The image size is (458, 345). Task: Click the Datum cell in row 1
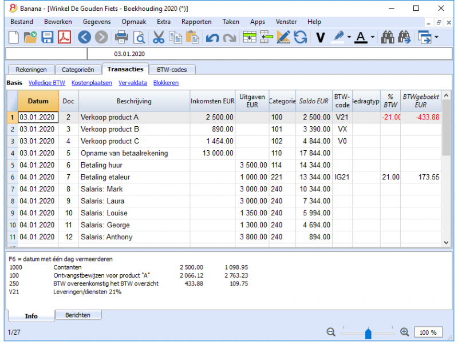38,118
